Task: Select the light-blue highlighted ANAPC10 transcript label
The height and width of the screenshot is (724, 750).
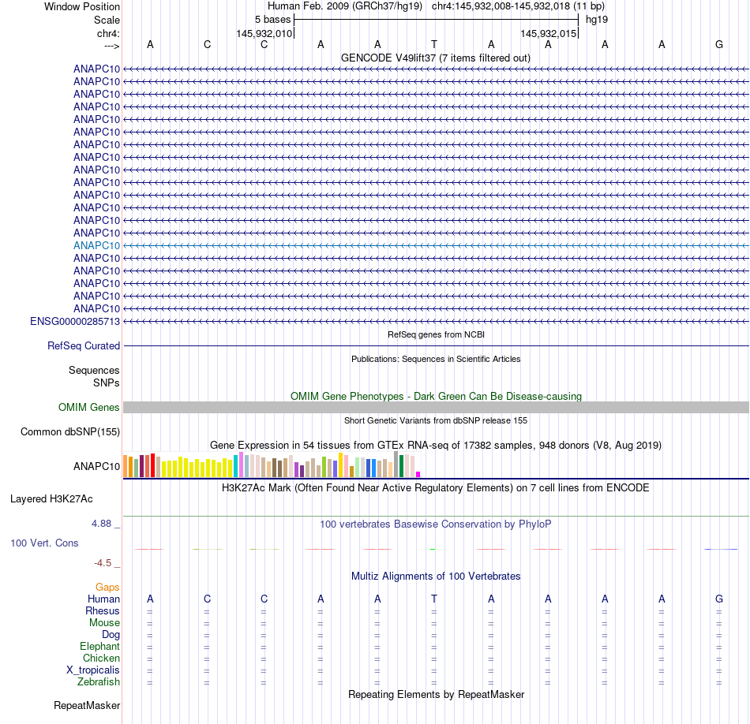Action: [96, 245]
